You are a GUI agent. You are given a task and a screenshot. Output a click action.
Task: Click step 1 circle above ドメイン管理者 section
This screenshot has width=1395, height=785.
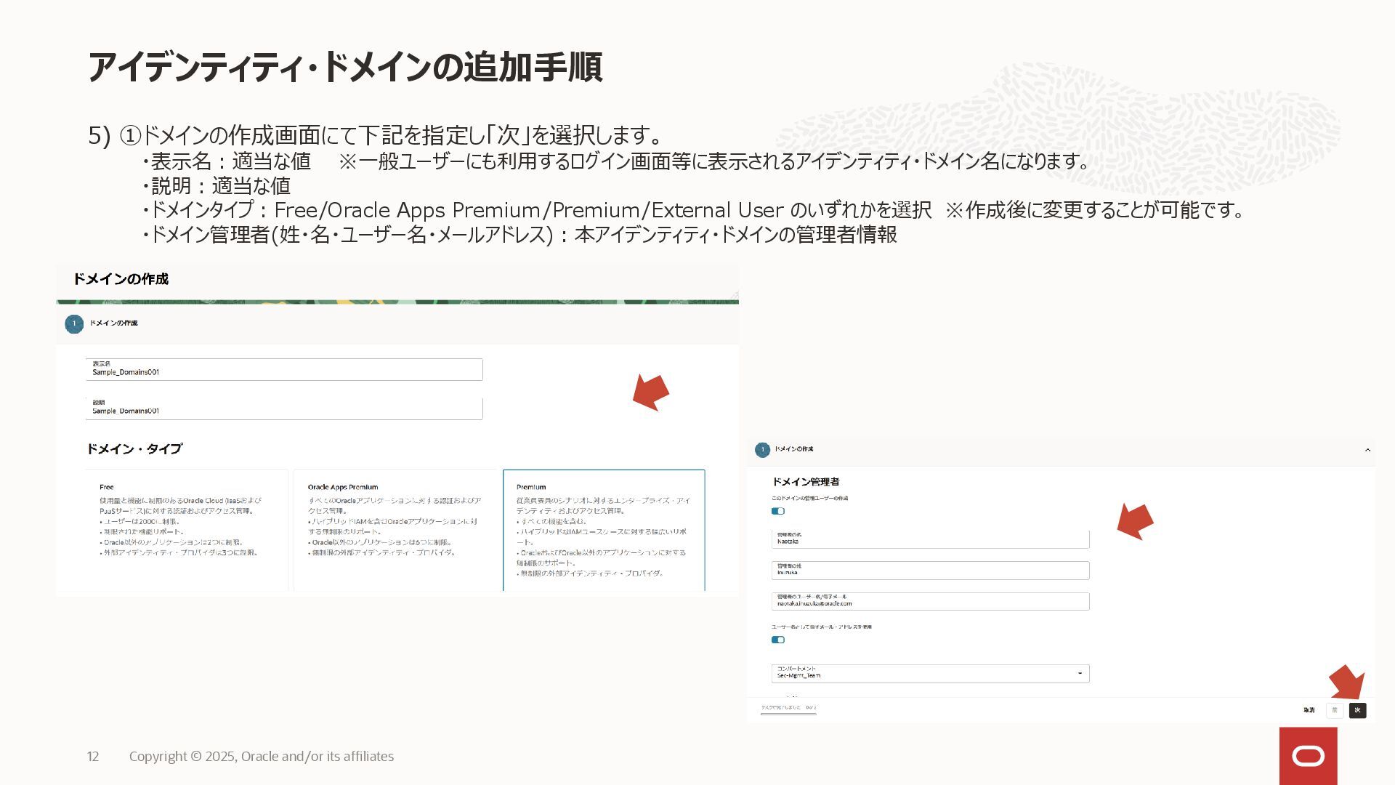pyautogui.click(x=762, y=450)
